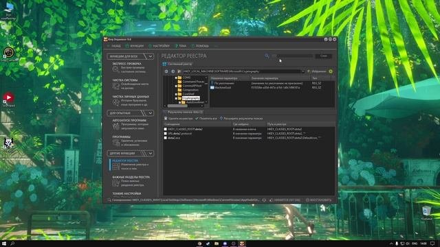440x247 pixels.
Task: Switch to the Системный реестр tab
Action: click(x=177, y=64)
